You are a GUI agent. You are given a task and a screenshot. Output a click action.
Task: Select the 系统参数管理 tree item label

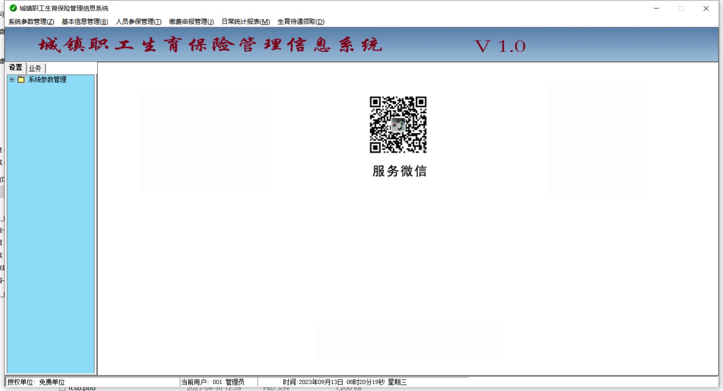[47, 79]
